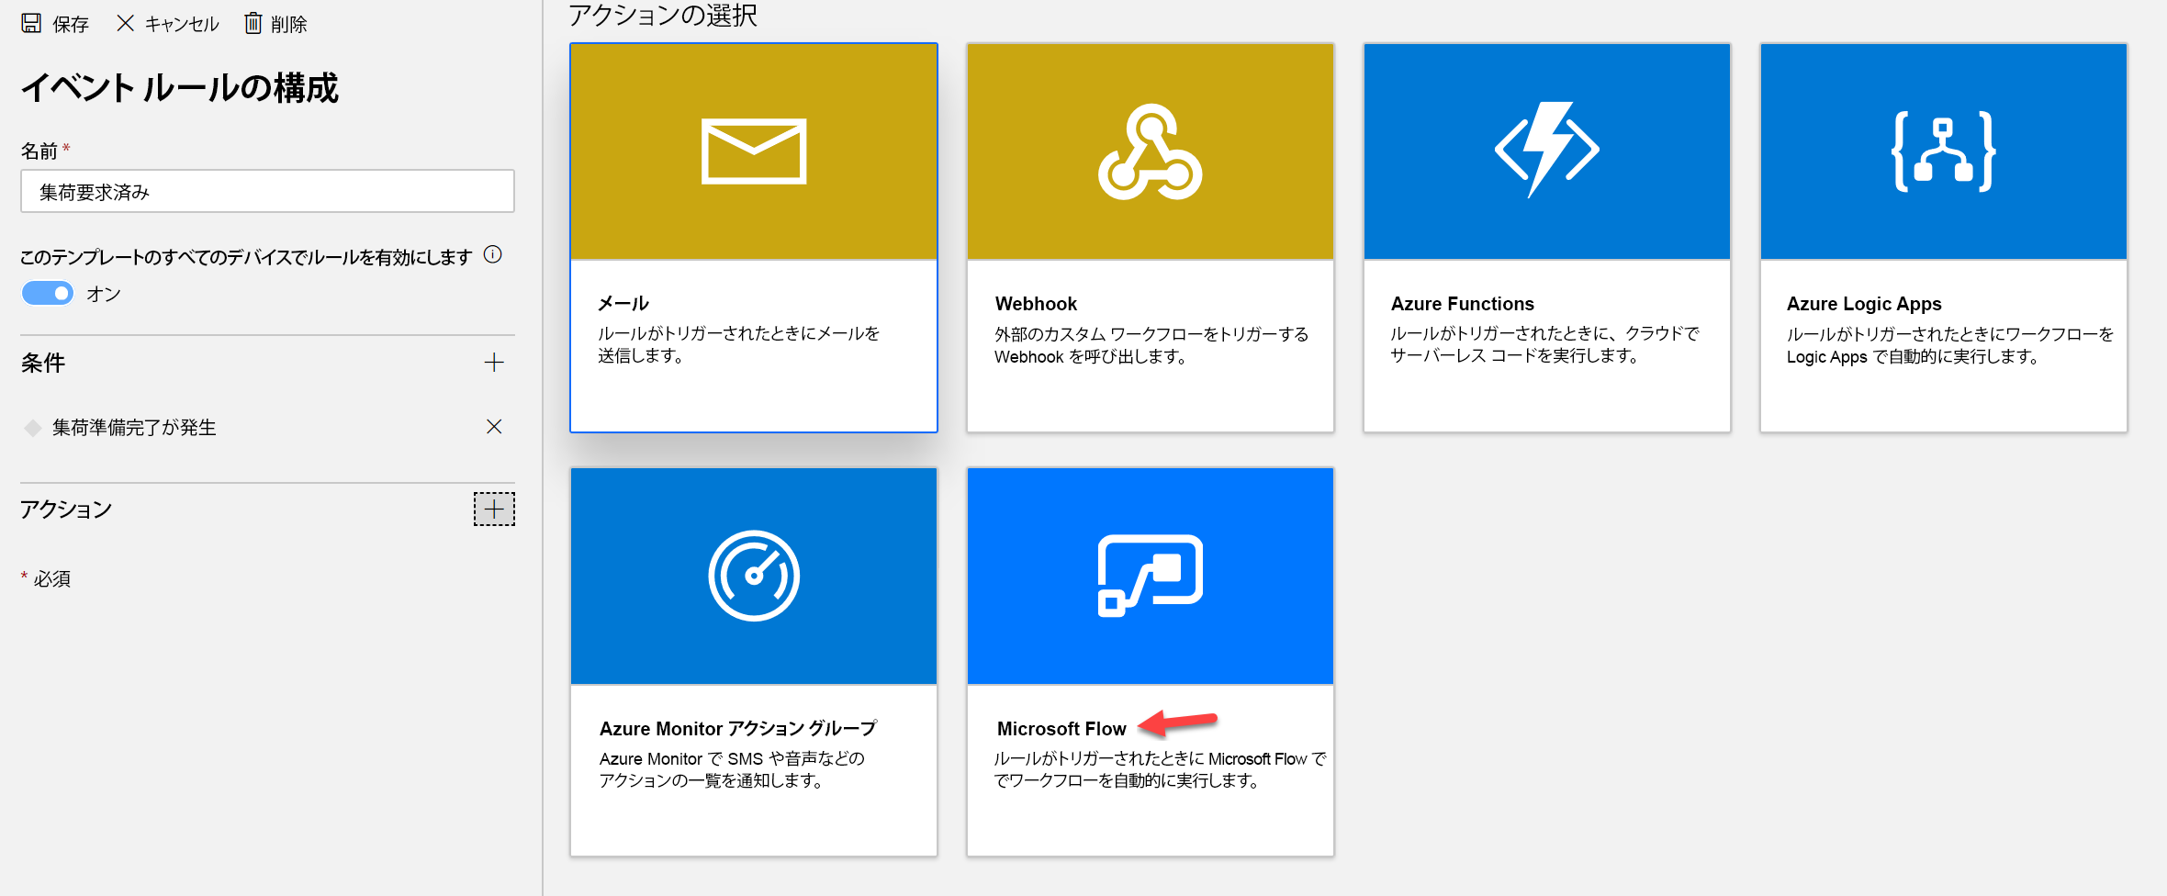Click the Azure Functions description text
Screen dimensions: 2167x896
(1544, 344)
